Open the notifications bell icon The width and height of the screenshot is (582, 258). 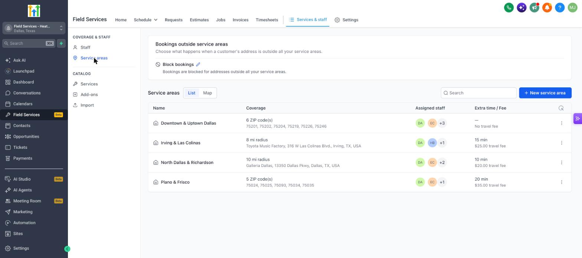click(x=547, y=7)
